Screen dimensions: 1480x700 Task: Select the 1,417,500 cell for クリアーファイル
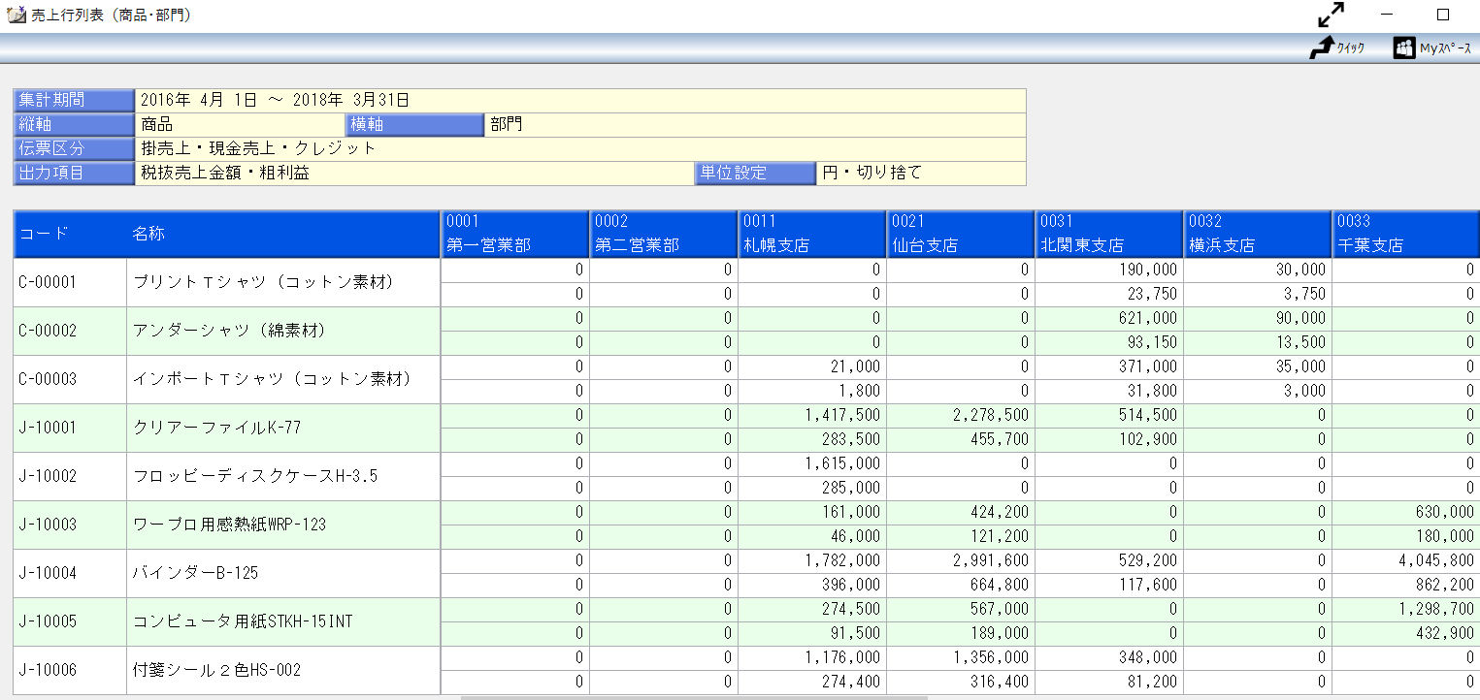(x=811, y=415)
